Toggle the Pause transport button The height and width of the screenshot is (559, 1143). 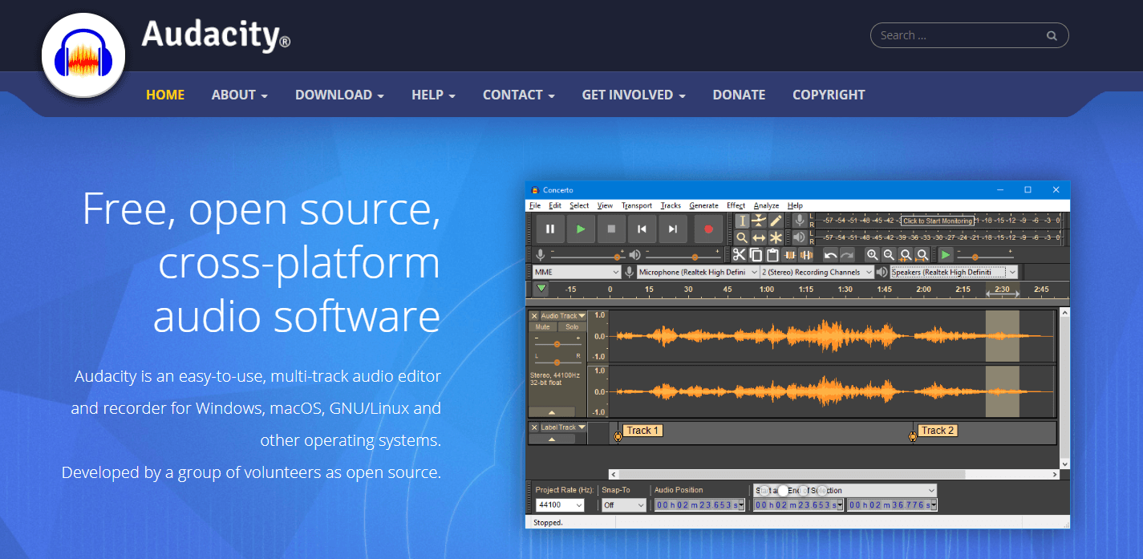click(x=550, y=229)
